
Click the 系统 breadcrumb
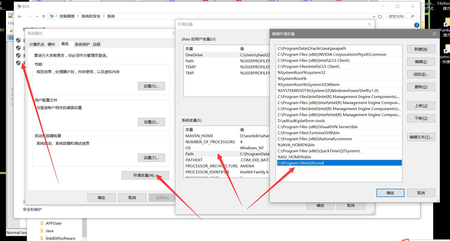point(111,16)
